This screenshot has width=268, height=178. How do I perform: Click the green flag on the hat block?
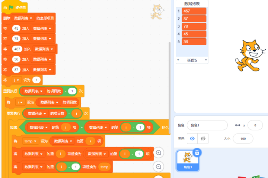pyautogui.click(x=11, y=7)
